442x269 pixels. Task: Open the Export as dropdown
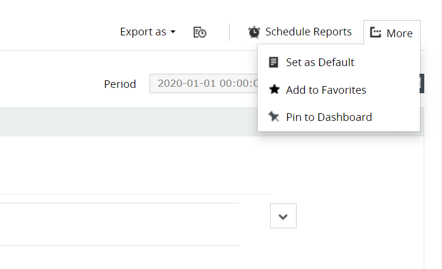(143, 32)
